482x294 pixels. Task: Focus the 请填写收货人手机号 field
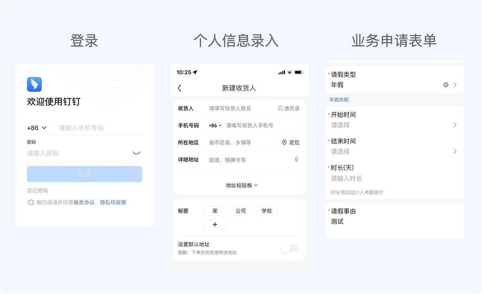point(250,125)
